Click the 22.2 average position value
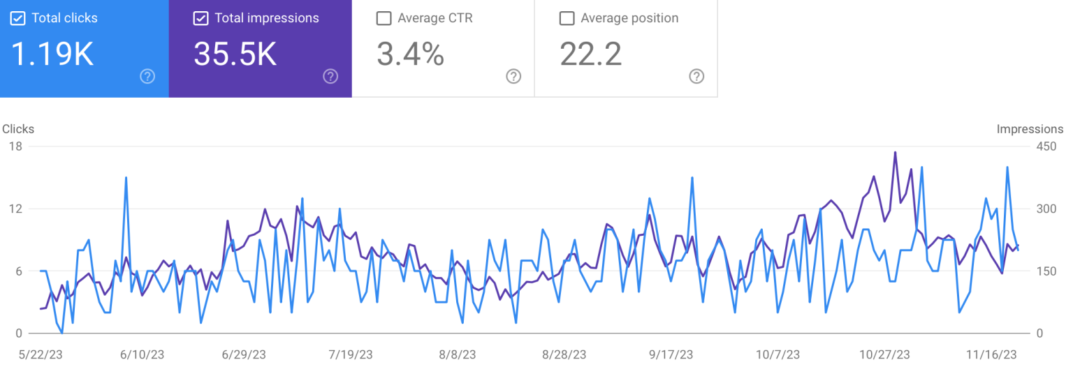Viewport: 1073px width, 376px height. click(x=590, y=54)
